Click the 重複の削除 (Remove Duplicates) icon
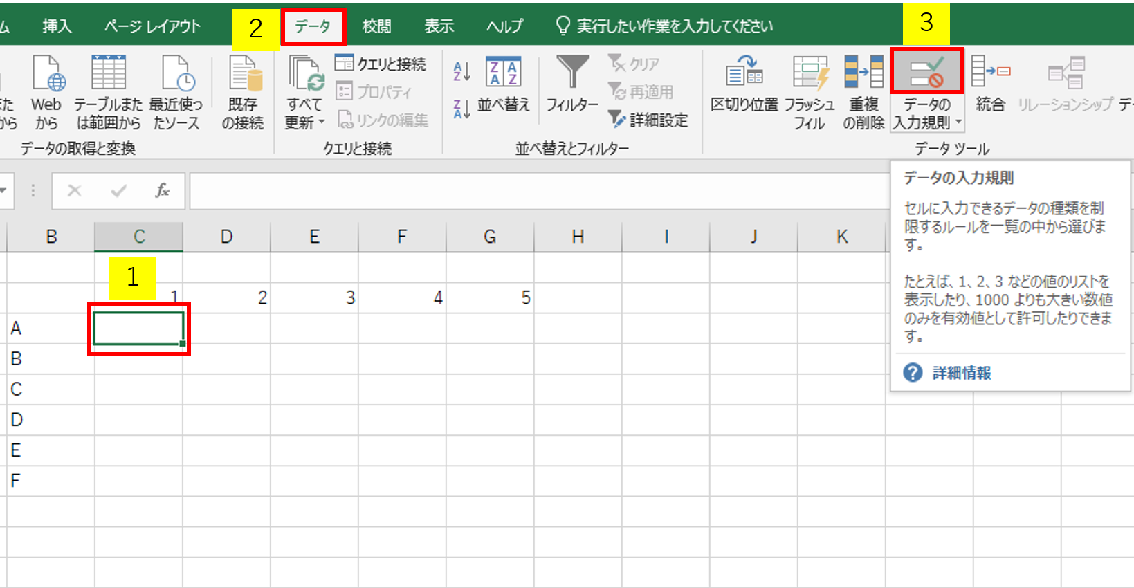Image resolution: width=1134 pixels, height=588 pixels. coord(863,73)
